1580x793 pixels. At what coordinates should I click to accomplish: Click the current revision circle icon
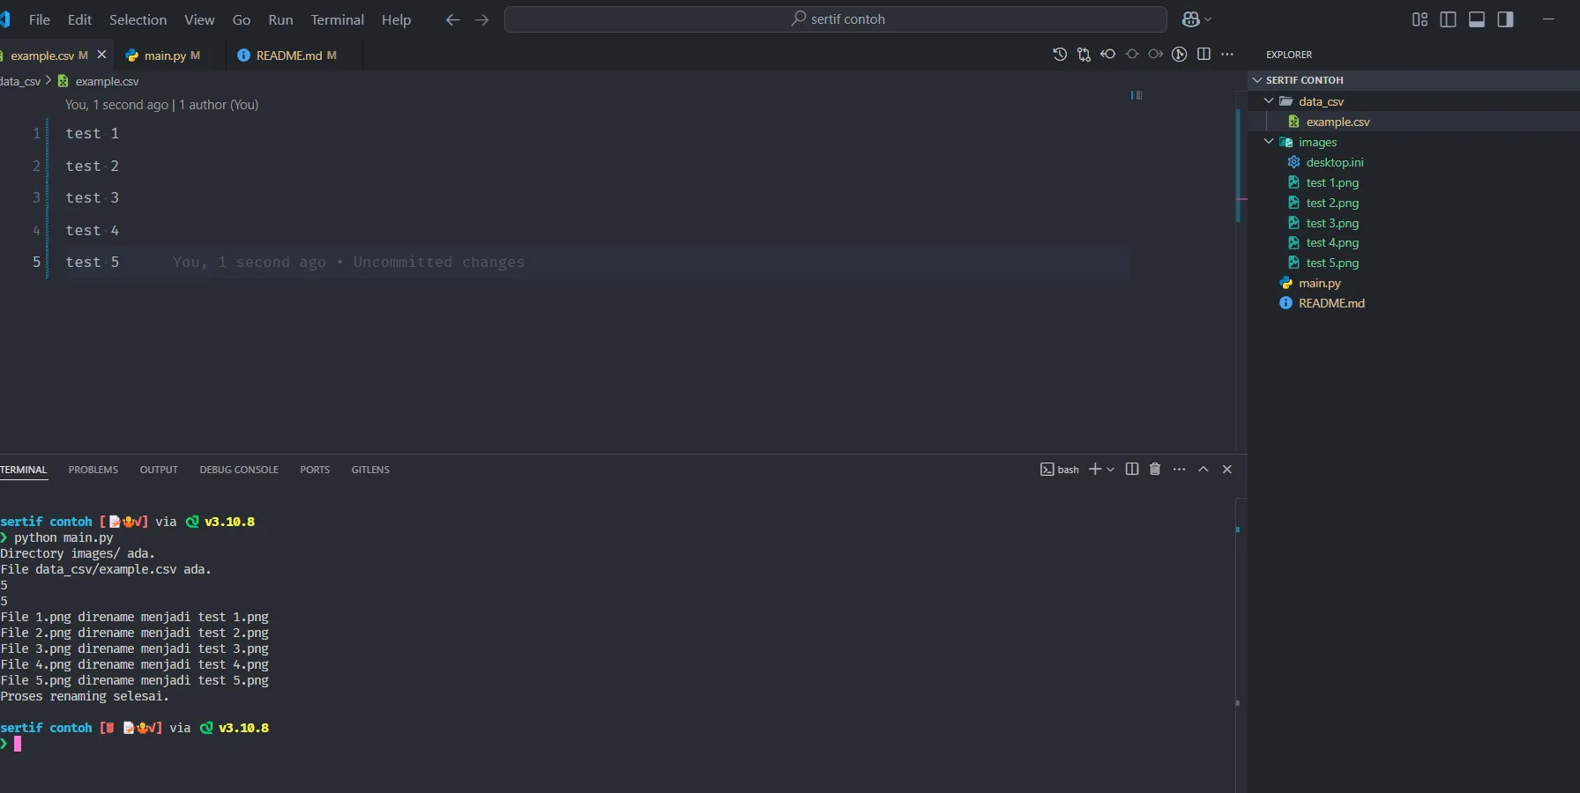pyautogui.click(x=1132, y=55)
